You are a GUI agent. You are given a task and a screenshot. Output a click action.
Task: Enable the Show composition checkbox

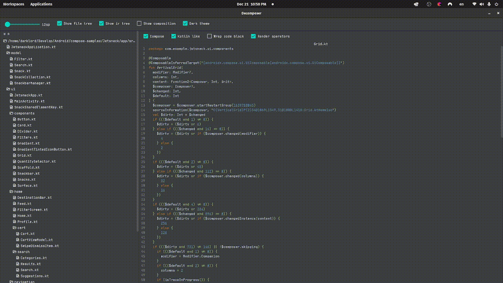[139, 24]
